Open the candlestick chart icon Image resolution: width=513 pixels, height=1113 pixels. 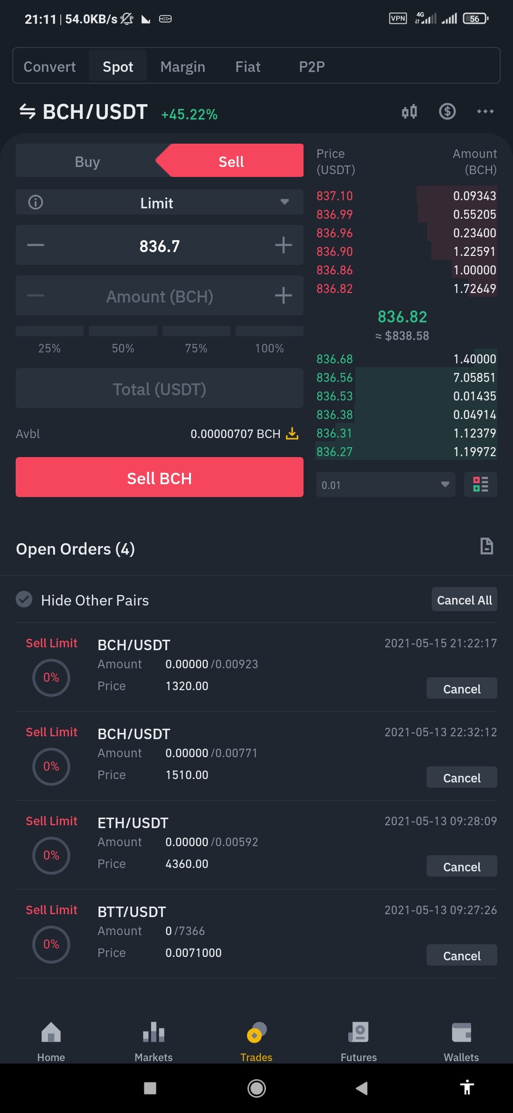point(409,111)
